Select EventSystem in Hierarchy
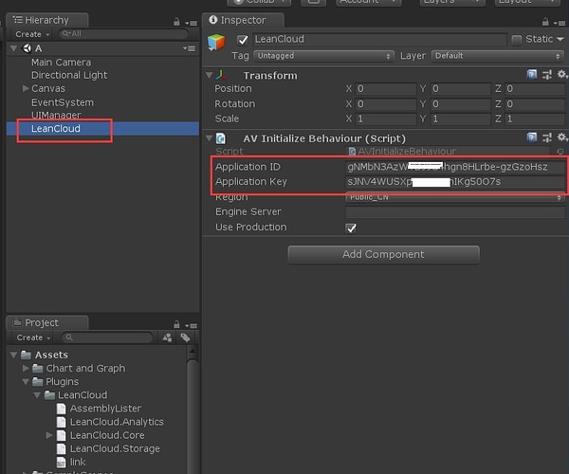 tap(63, 102)
